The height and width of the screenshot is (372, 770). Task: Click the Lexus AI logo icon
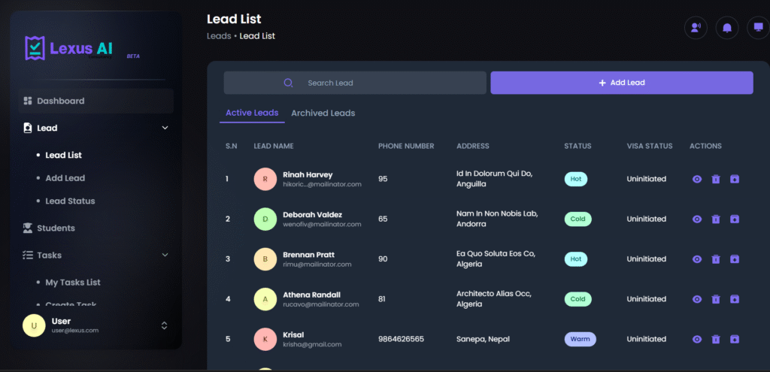tap(35, 48)
